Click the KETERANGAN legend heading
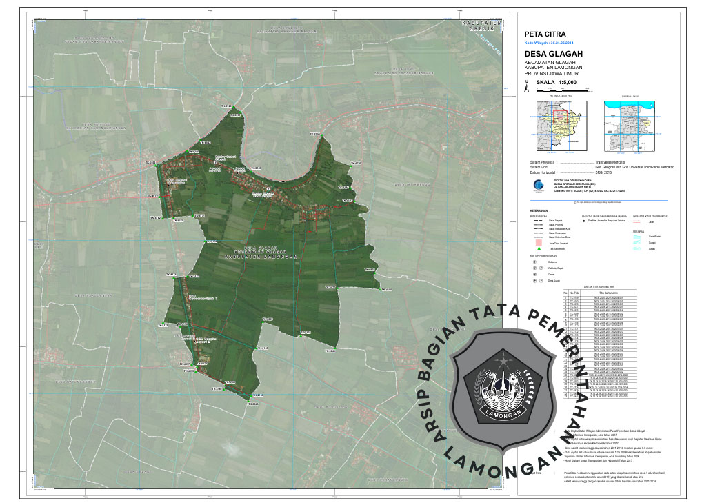The height and width of the screenshot is (503, 711). pyautogui.click(x=539, y=210)
